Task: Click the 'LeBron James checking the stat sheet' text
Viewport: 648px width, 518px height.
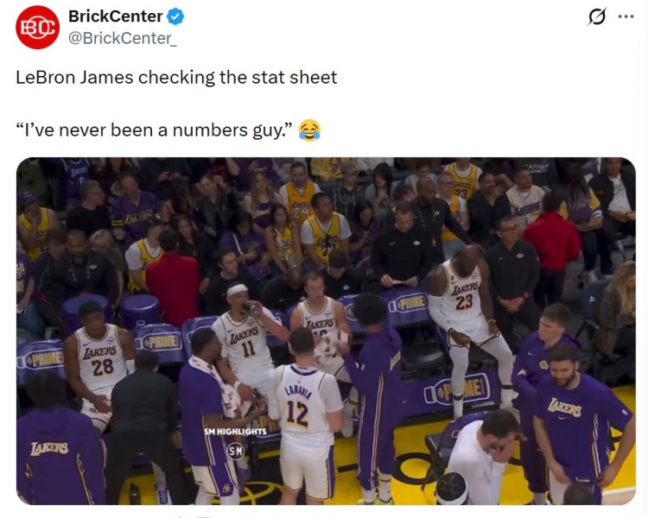Action: tap(176, 77)
